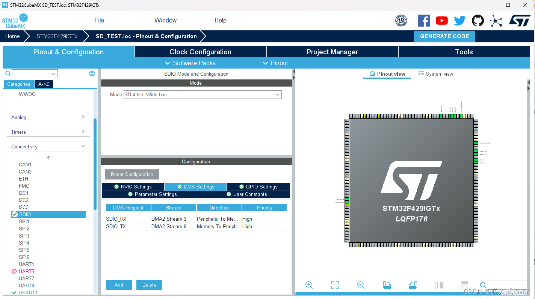
Task: Click Delete DMA request button
Action: click(x=149, y=285)
